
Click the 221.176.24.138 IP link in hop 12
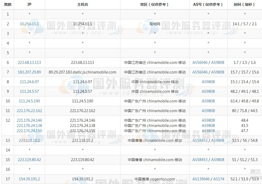[x=29, y=126]
